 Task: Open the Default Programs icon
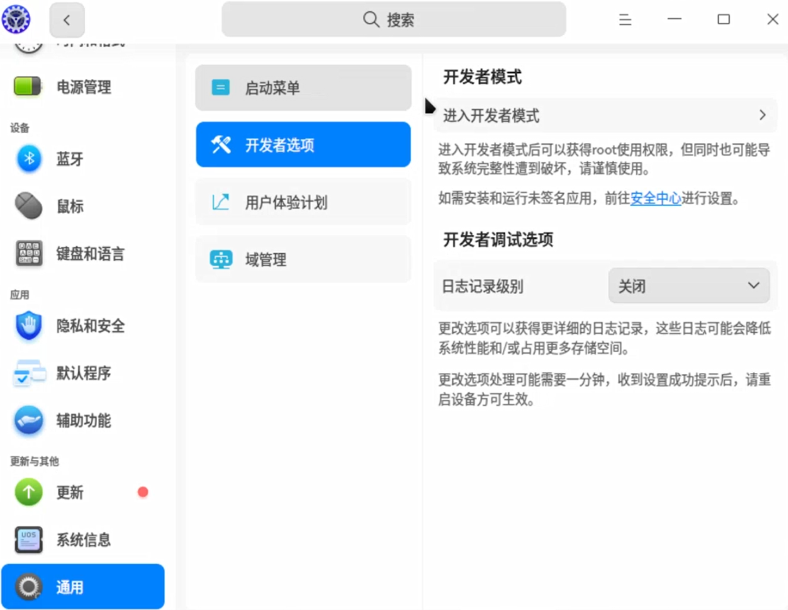29,373
